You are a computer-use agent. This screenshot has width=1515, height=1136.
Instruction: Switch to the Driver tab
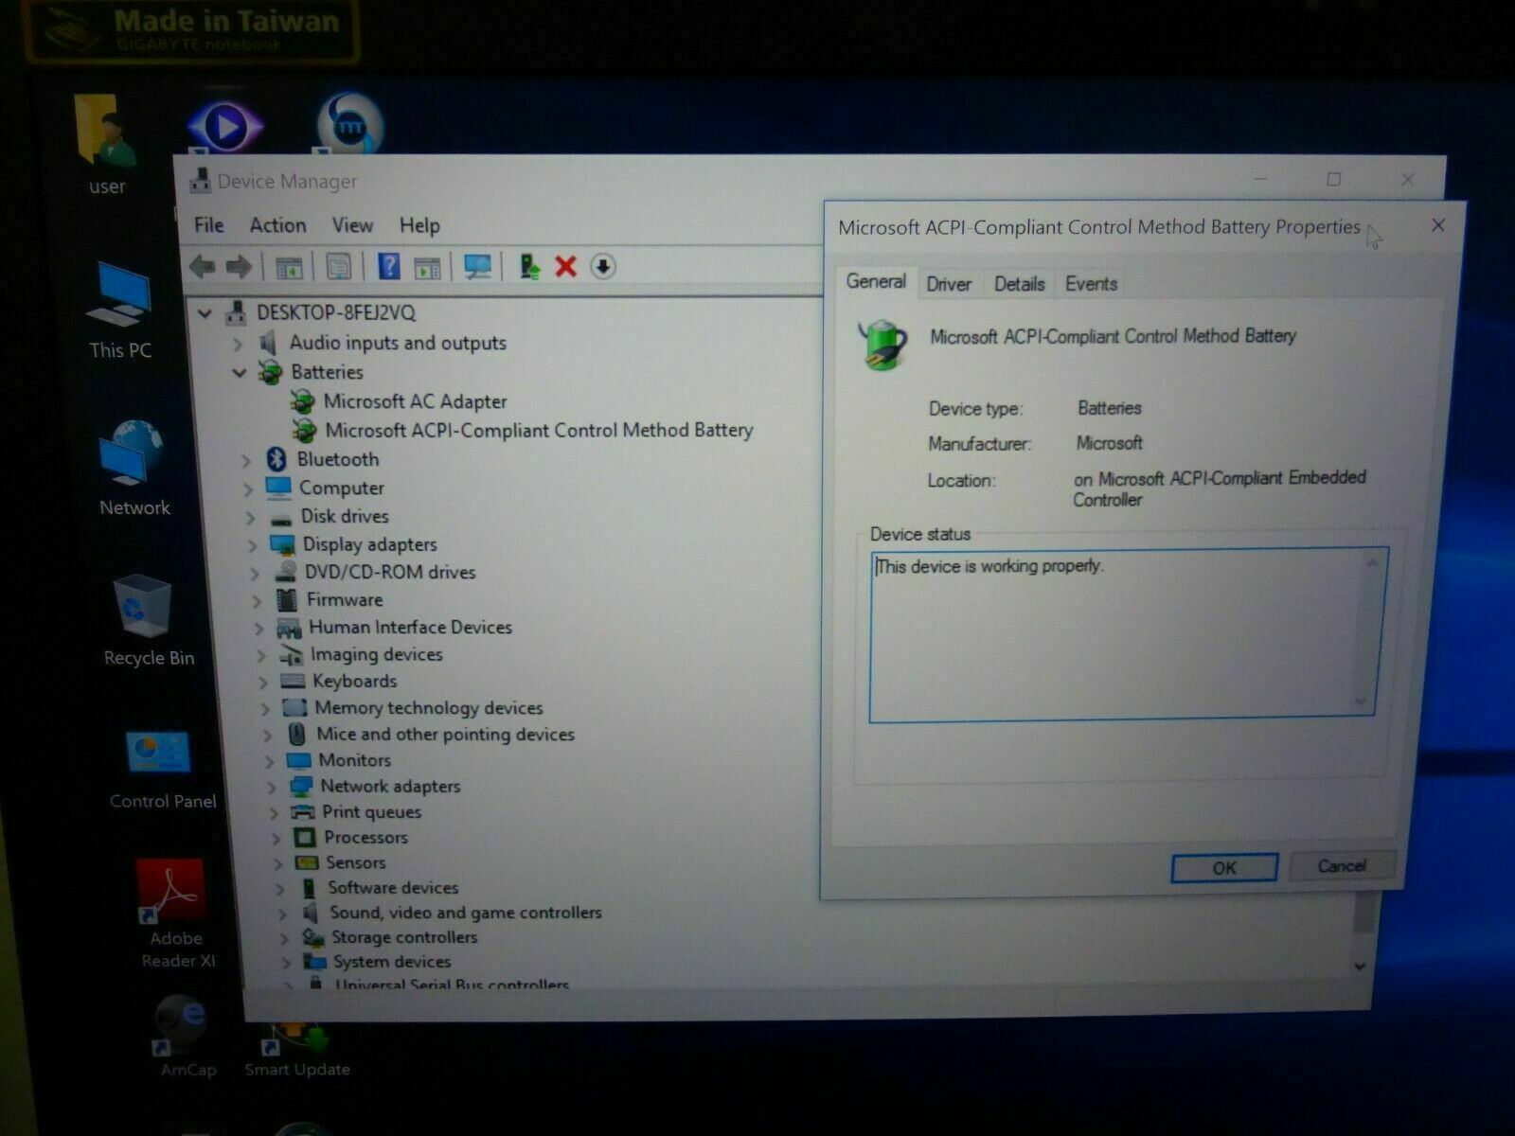(949, 284)
